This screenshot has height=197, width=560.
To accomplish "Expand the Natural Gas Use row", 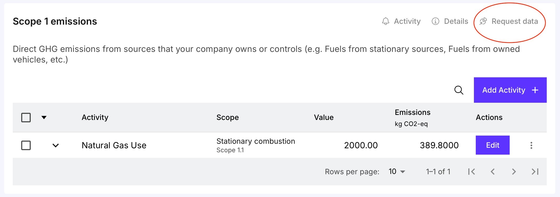I will 56,145.
